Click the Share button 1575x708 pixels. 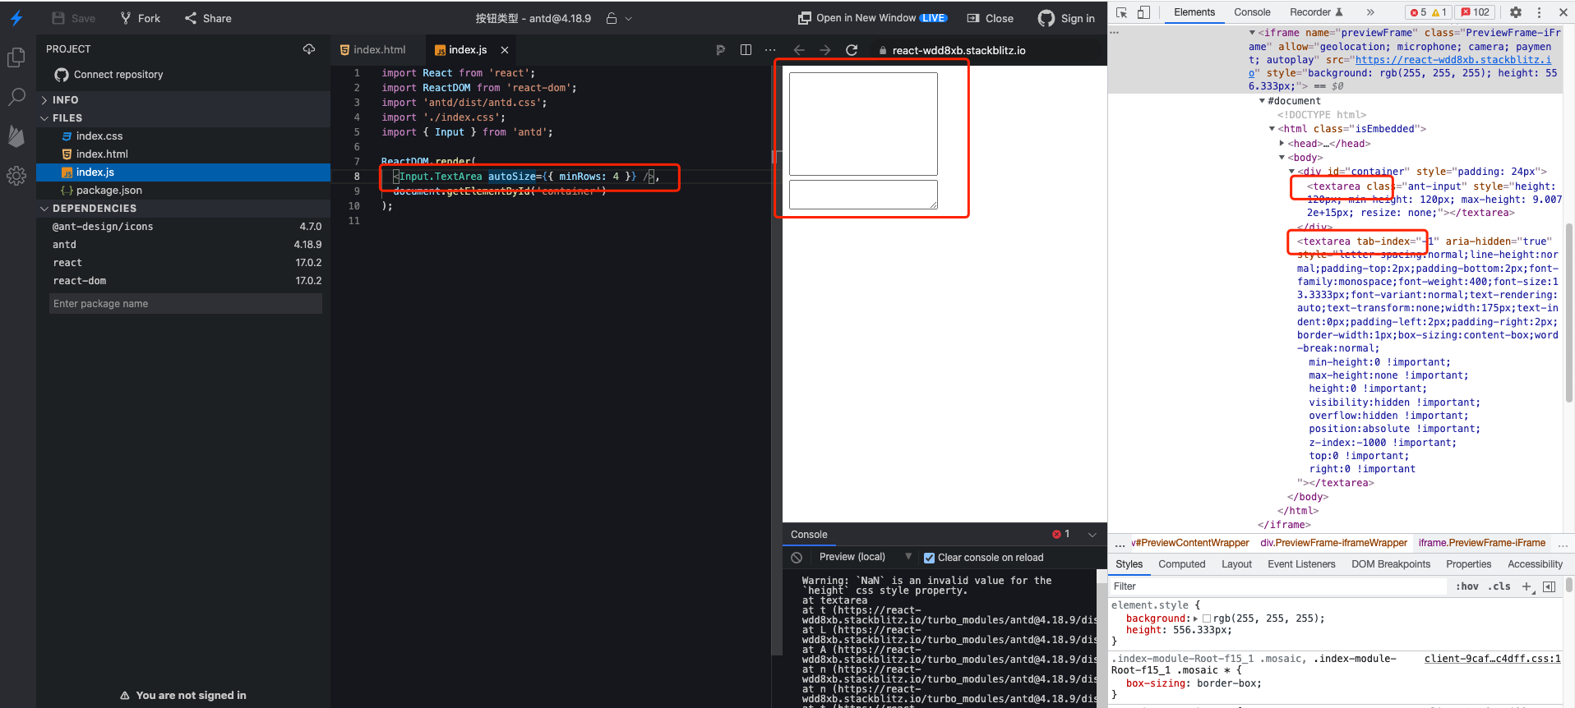tap(208, 18)
